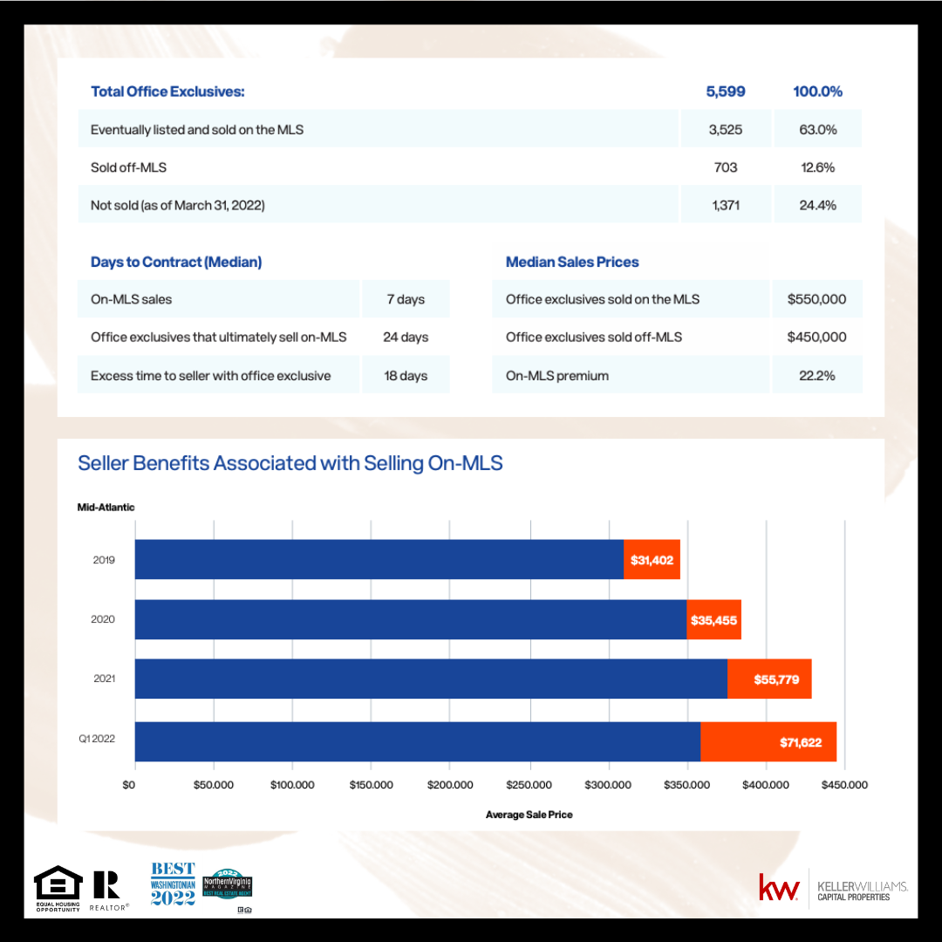The height and width of the screenshot is (942, 942).
Task: Select the 'Sold off-MLS' row label
Action: [x=128, y=167]
